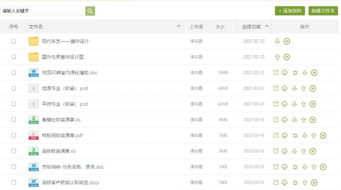Click the square-arrow icon for 常见60种室内绿化植物.doc

276,72
